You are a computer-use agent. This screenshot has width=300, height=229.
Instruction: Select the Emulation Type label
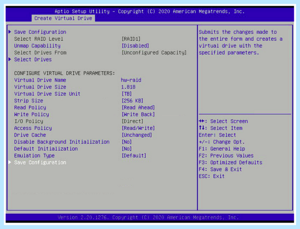click(34, 155)
